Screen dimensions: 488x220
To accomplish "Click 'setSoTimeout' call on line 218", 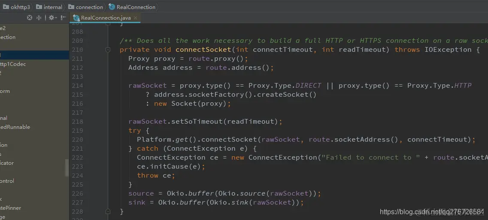I will pos(197,122).
